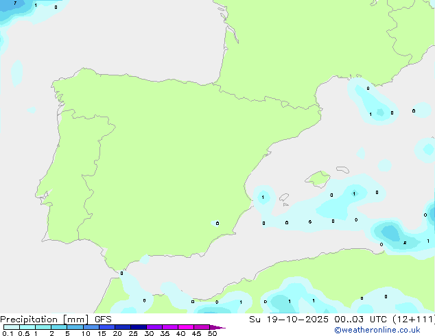Click the (12+111) forecast offset label
The height and width of the screenshot is (336, 435).
pyautogui.click(x=415, y=320)
